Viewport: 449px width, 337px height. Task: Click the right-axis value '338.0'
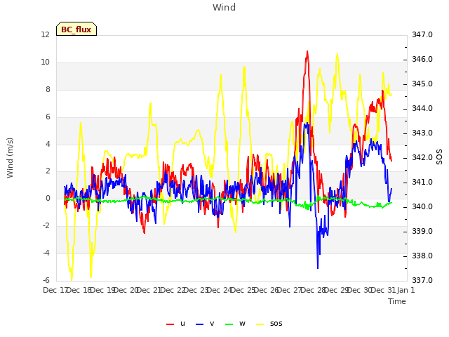coord(422,256)
